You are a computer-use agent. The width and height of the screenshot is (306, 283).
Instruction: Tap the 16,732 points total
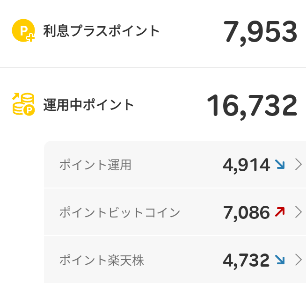tap(252, 105)
